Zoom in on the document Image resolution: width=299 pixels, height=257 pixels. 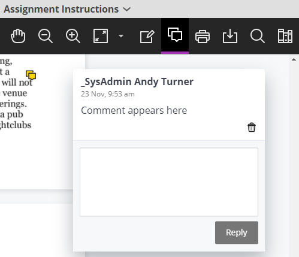click(73, 36)
